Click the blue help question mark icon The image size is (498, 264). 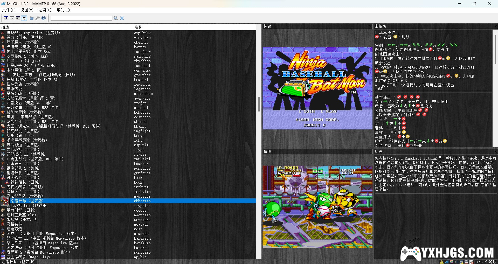[44, 18]
